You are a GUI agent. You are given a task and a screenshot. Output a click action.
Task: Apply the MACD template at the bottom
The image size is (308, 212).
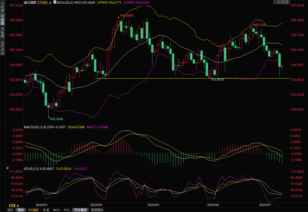pyautogui.click(x=56, y=210)
